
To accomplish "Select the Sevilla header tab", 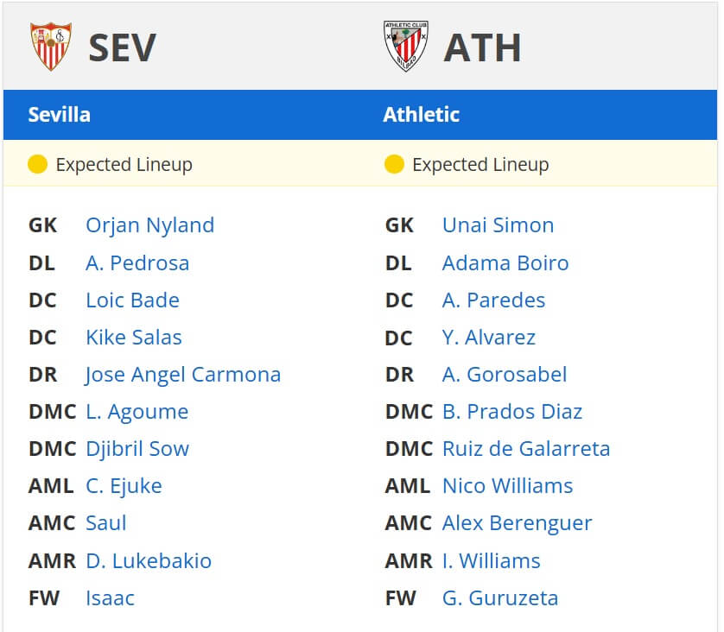I will pyautogui.click(x=59, y=115).
